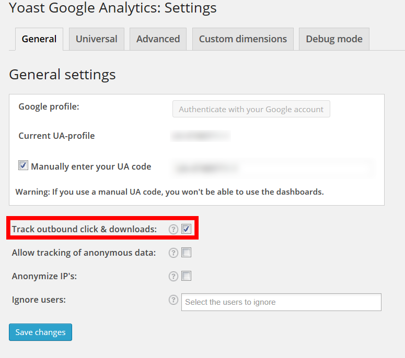405x358 pixels.
Task: Show help icon for Ignore users
Action: click(x=173, y=300)
